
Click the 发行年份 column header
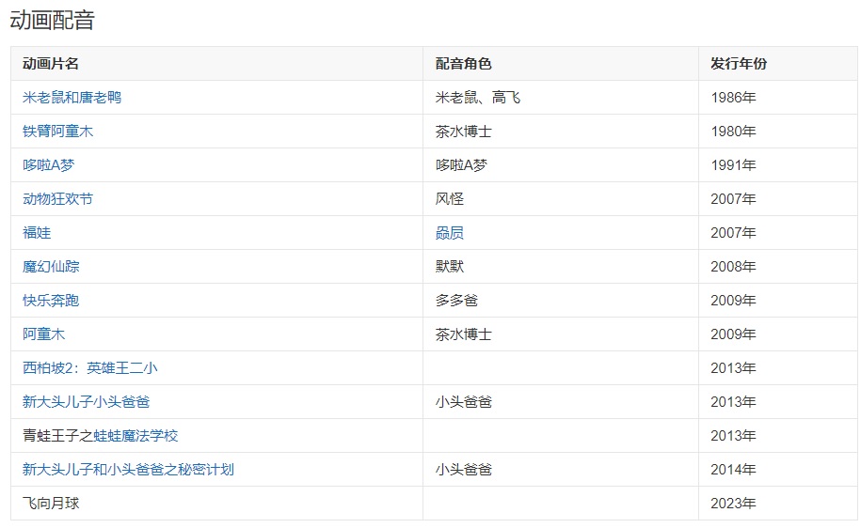(739, 64)
